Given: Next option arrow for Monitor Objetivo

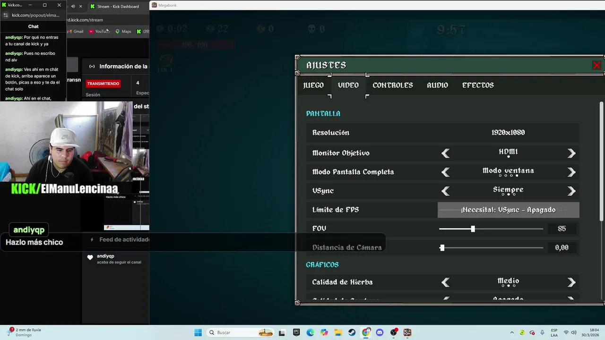Looking at the screenshot, I should coord(571,153).
